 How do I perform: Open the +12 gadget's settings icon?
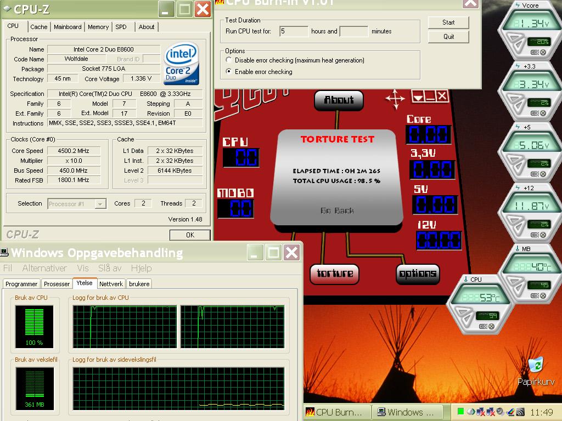click(534, 235)
